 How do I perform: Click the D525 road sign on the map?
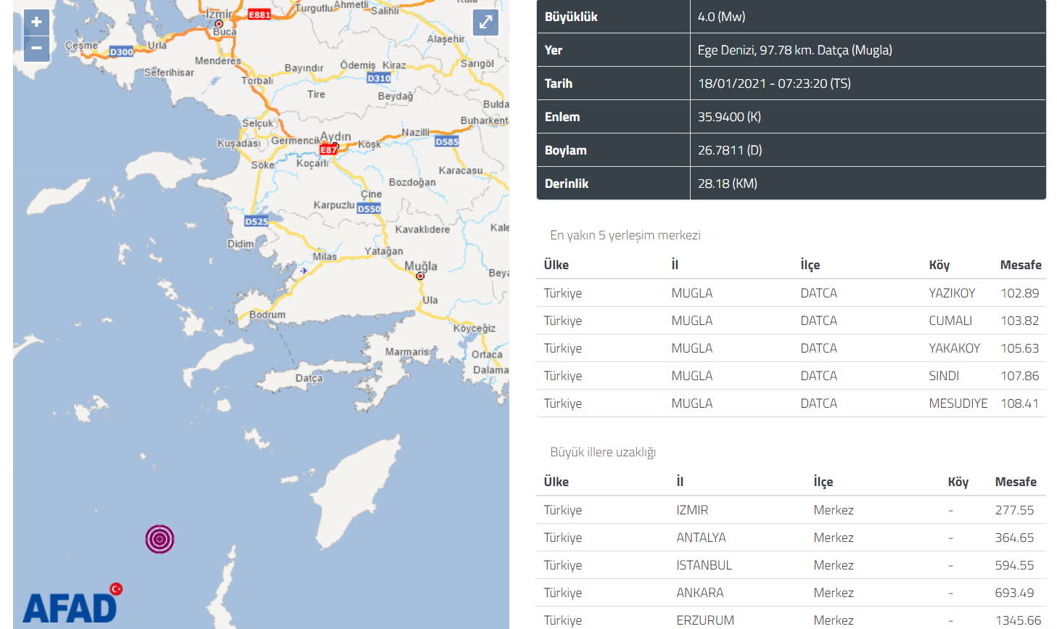point(256,221)
